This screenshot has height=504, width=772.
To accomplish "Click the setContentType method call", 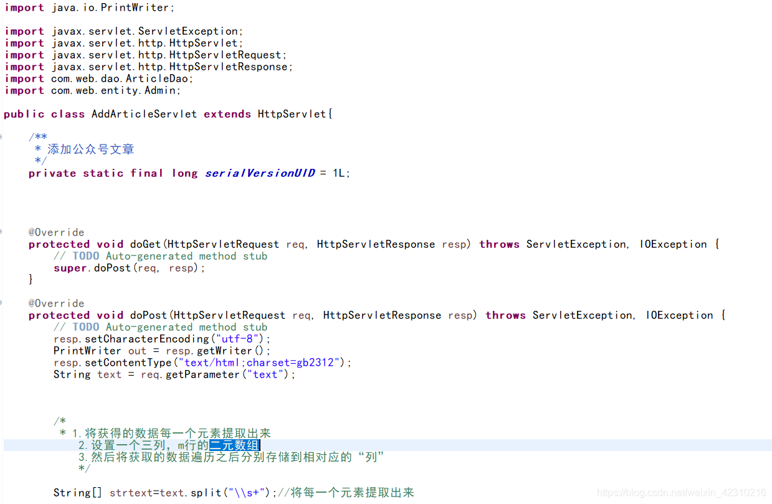I will (x=128, y=363).
